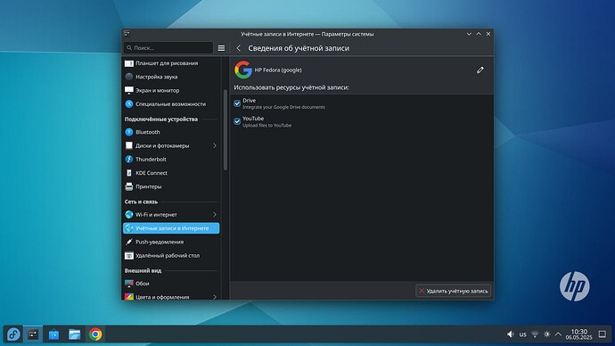This screenshot has width=615, height=346.
Task: Click the pencil edit icon for account name
Action: pos(480,70)
